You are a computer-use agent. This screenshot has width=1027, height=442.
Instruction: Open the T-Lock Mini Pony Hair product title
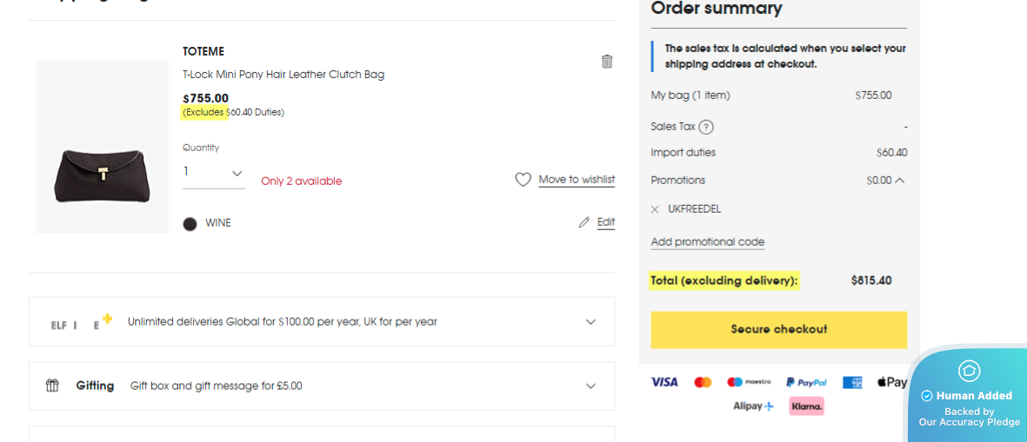(283, 75)
